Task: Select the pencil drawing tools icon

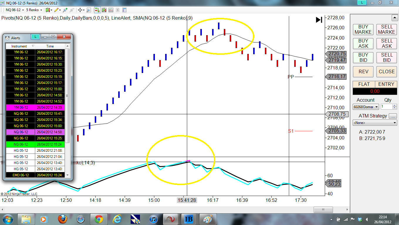Action: pos(56,10)
